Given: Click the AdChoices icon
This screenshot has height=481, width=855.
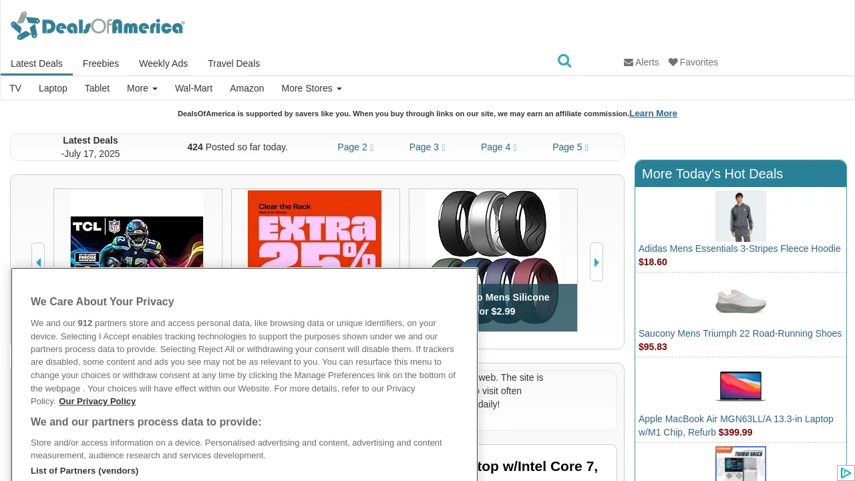Looking at the screenshot, I should click(x=846, y=473).
